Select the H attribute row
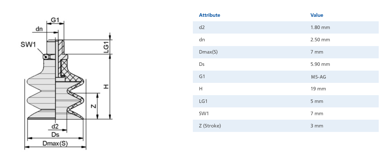This screenshot has width=386, height=163. pos(286,89)
